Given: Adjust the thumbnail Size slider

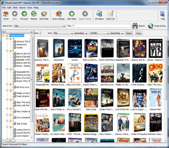Looking at the screenshot, I should point(40,33).
